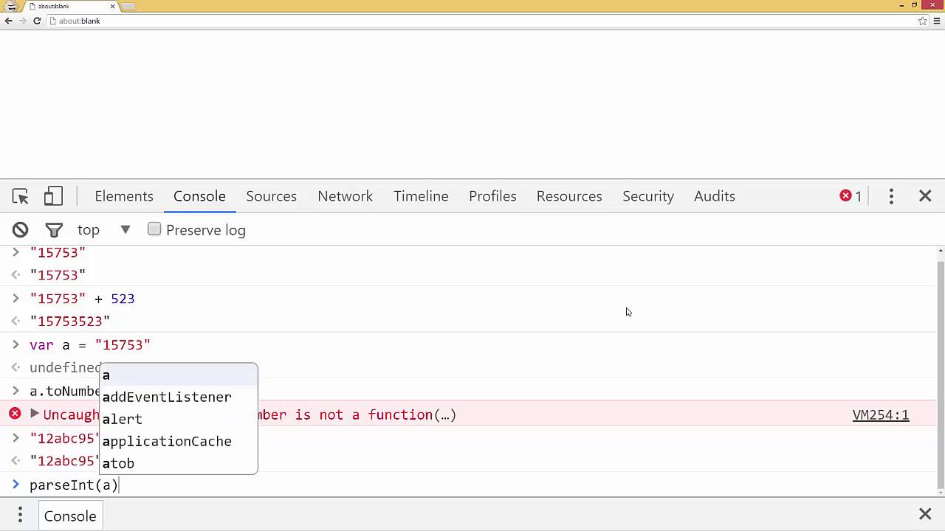Toggle device mode icon in DevTools
Viewport: 945px width, 531px height.
(x=53, y=196)
